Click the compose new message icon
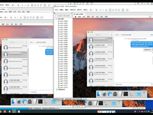 (x=111, y=35)
